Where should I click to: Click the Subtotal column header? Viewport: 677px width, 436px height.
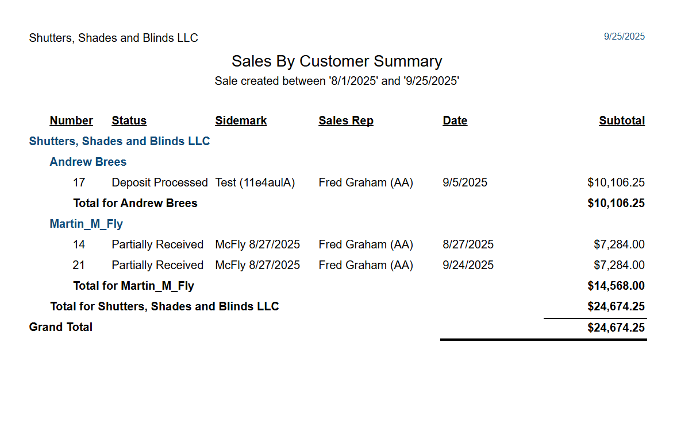[622, 120]
